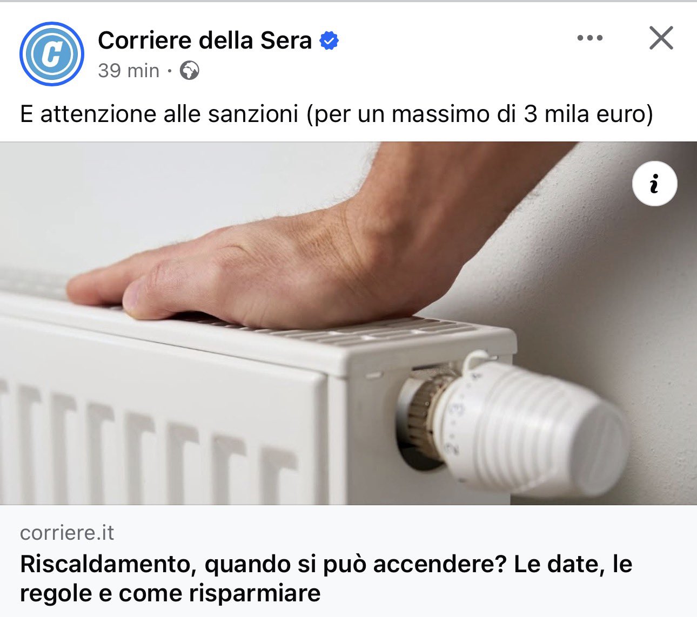The width and height of the screenshot is (697, 617).
Task: Hide post with the X icon
Action: point(661,38)
